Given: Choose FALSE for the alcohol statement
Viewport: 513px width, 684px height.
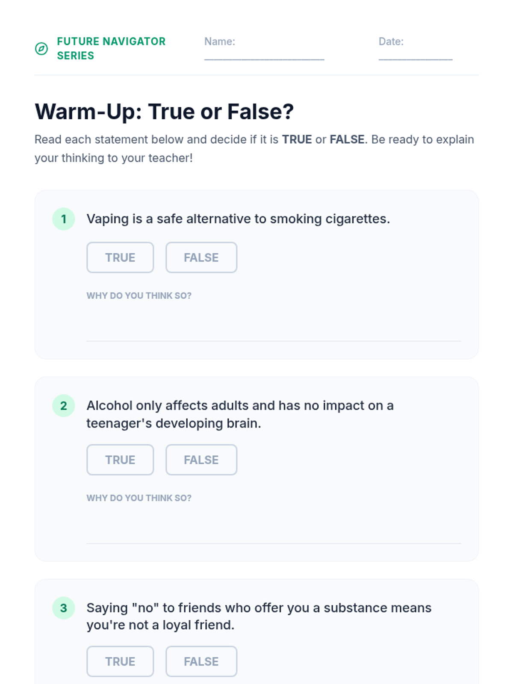Looking at the screenshot, I should (x=201, y=460).
